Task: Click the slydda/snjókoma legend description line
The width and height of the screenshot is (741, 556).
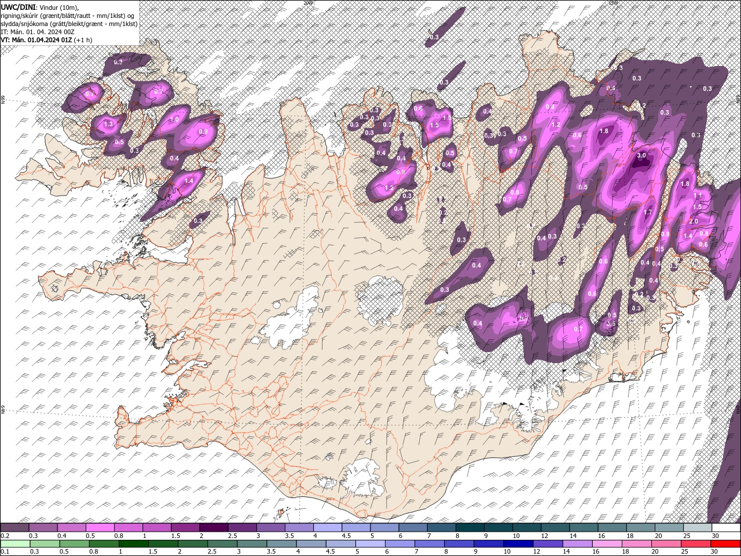Action: [x=69, y=23]
